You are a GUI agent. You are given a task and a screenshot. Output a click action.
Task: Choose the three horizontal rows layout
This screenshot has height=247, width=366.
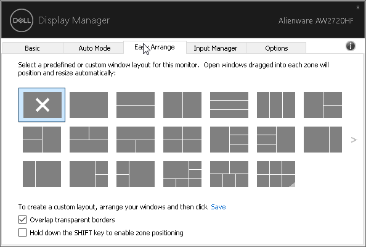tap(229, 105)
